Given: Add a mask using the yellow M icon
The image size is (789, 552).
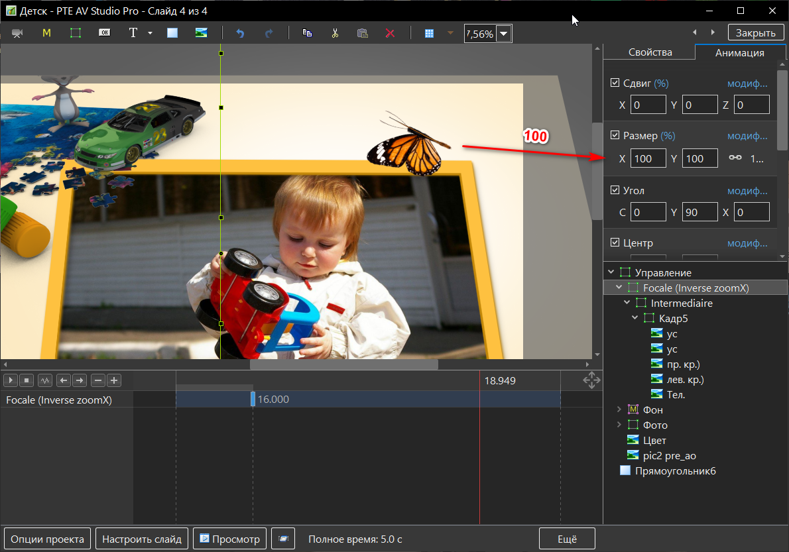Looking at the screenshot, I should 46,33.
